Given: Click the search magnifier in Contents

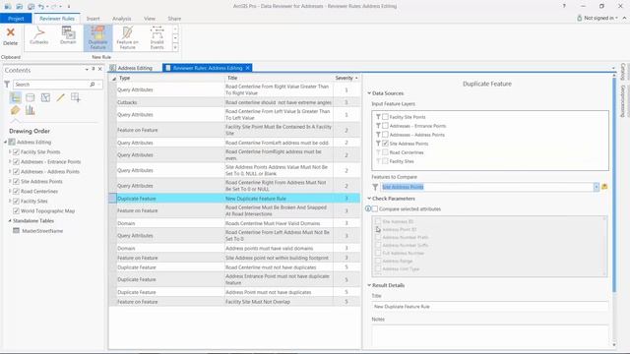Looking at the screenshot, I should coord(93,85).
